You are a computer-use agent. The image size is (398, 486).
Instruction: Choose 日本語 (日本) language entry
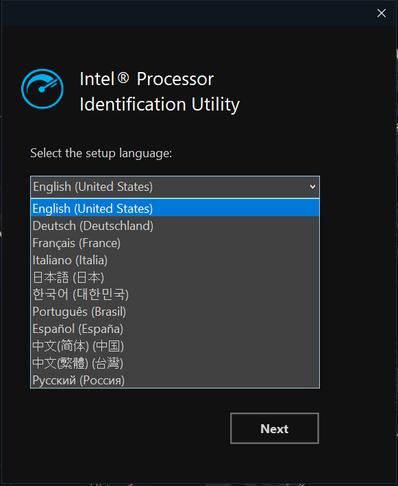pos(175,277)
